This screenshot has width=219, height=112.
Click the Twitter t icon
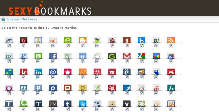click(x=82, y=104)
